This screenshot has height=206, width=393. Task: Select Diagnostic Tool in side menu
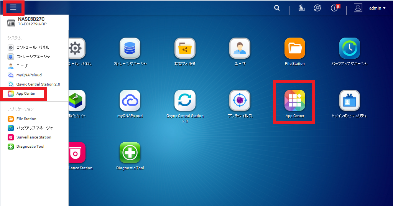[35, 147]
